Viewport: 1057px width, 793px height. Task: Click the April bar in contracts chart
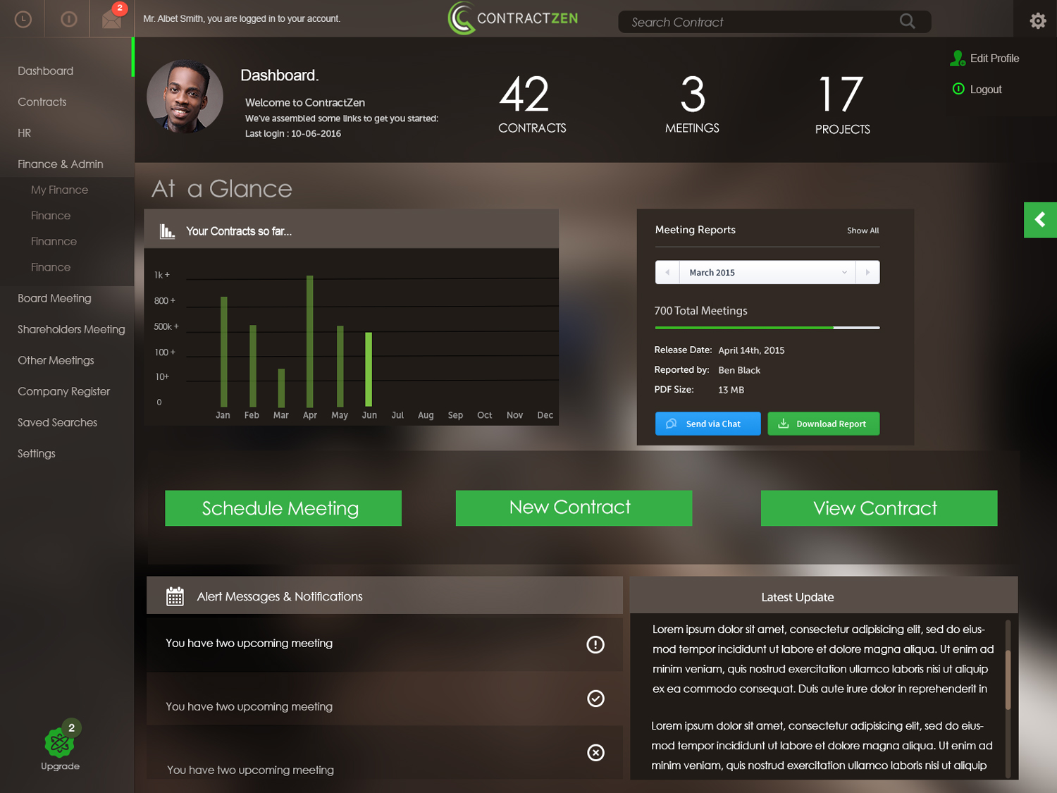(310, 341)
